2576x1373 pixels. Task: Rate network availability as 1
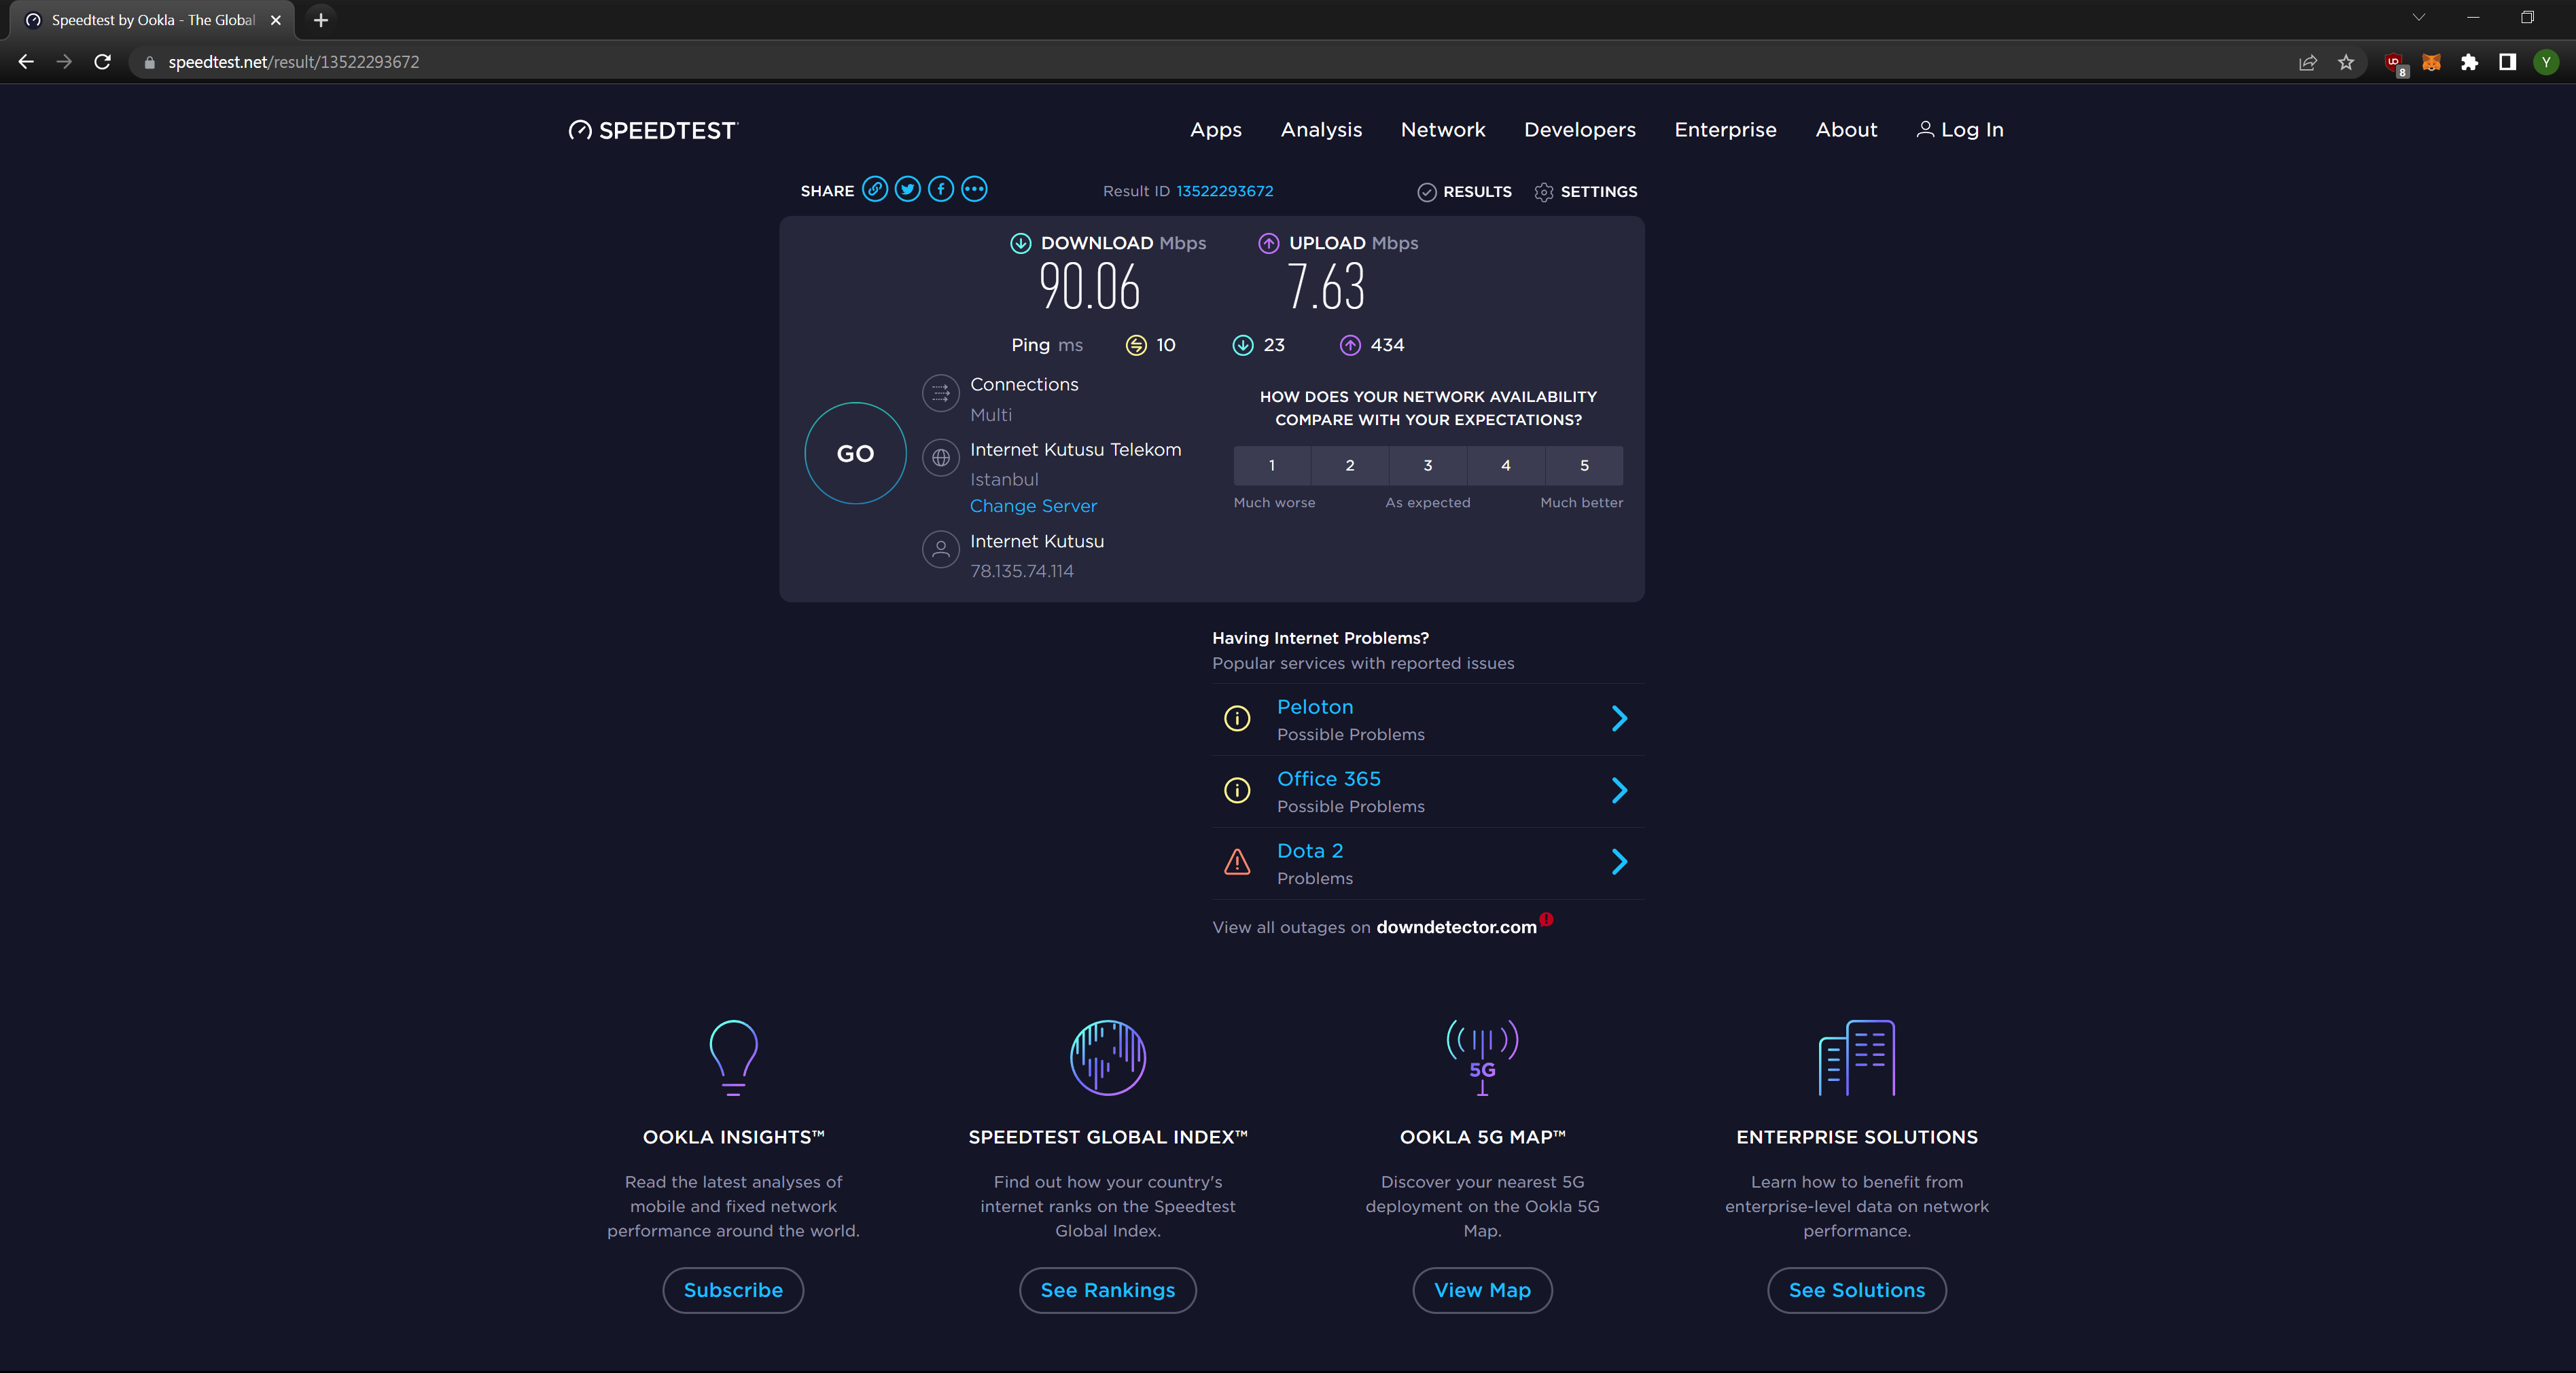[1272, 466]
